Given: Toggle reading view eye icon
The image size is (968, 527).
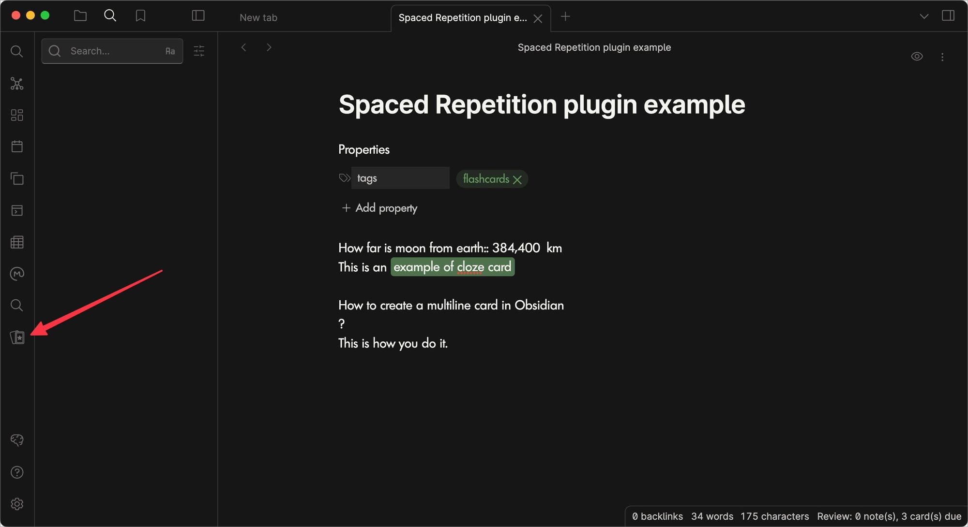Looking at the screenshot, I should (917, 57).
